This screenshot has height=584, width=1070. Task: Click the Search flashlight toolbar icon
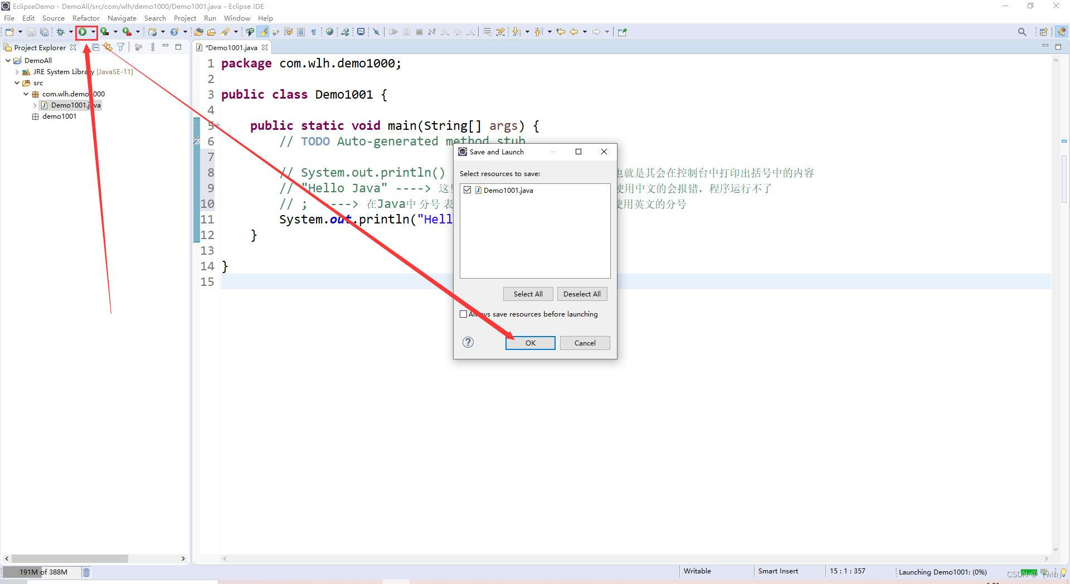226,32
